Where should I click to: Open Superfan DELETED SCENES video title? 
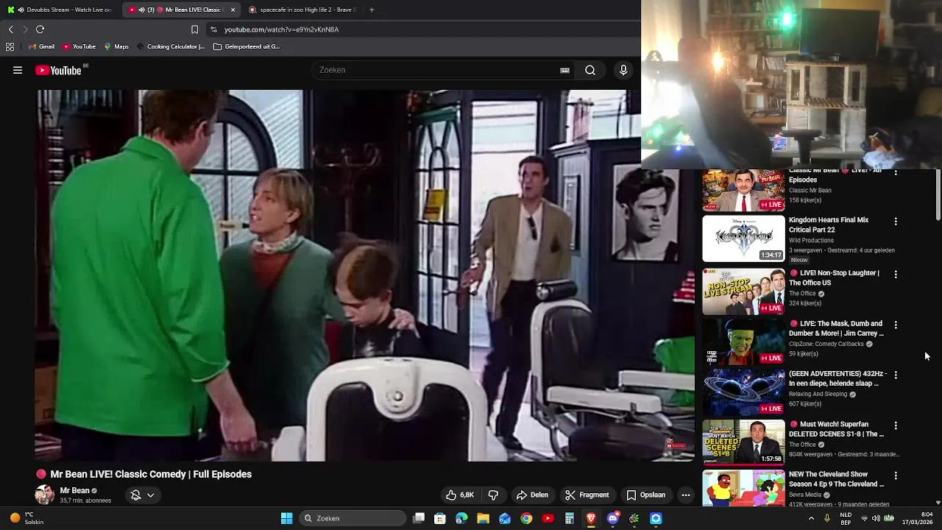[836, 429]
